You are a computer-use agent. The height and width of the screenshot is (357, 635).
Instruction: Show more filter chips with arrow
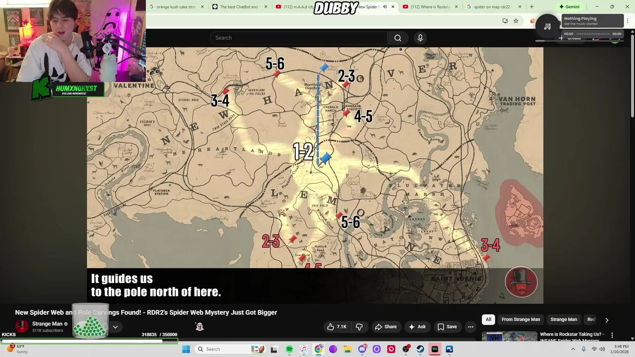(x=606, y=320)
